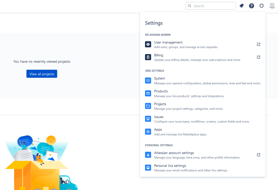Open the help question mark icon
The width and height of the screenshot is (278, 190).
(251, 6)
